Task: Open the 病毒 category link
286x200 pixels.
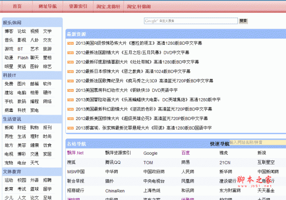Action: click(x=9, y=110)
